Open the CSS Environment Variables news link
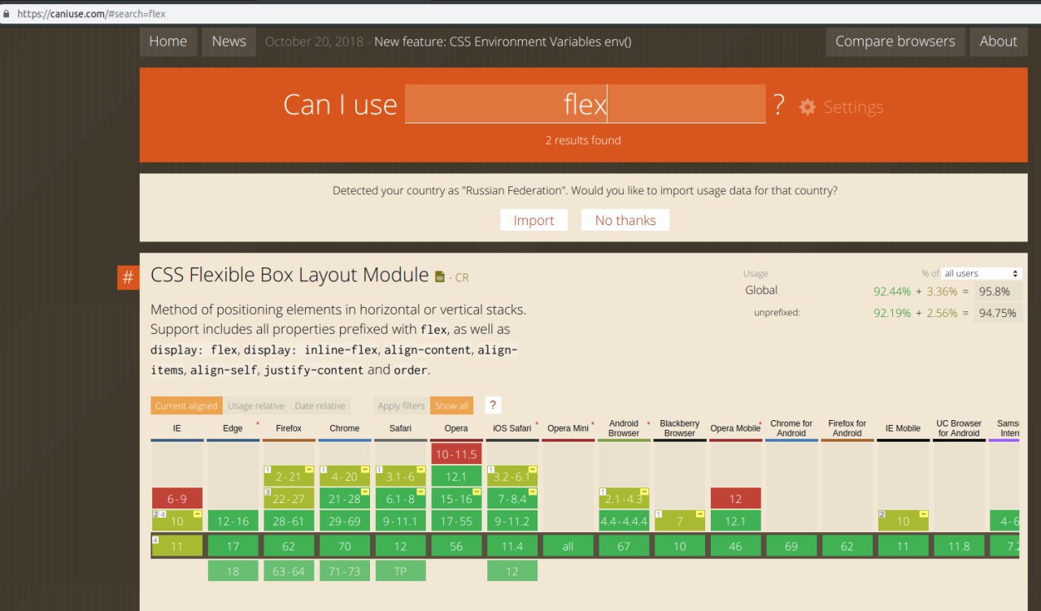The image size is (1041, 611). (x=503, y=41)
